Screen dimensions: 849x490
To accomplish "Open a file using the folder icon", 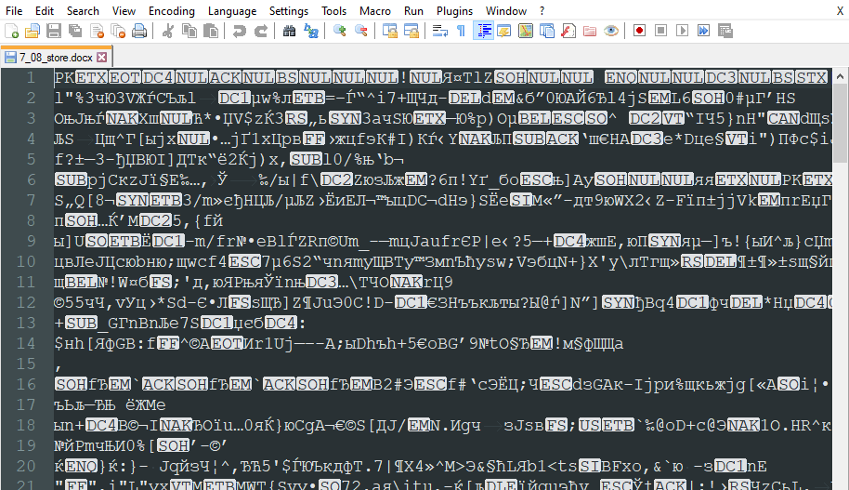I will (33, 31).
